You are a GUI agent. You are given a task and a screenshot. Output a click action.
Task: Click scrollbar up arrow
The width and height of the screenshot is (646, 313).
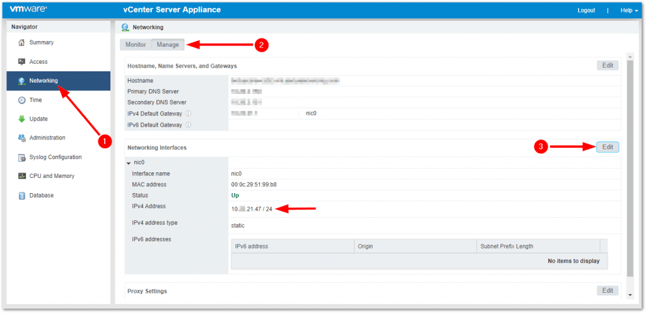pyautogui.click(x=630, y=56)
